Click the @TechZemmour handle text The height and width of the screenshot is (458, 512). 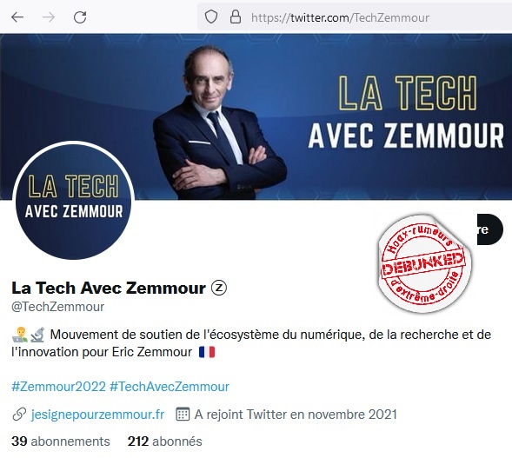pyautogui.click(x=57, y=307)
